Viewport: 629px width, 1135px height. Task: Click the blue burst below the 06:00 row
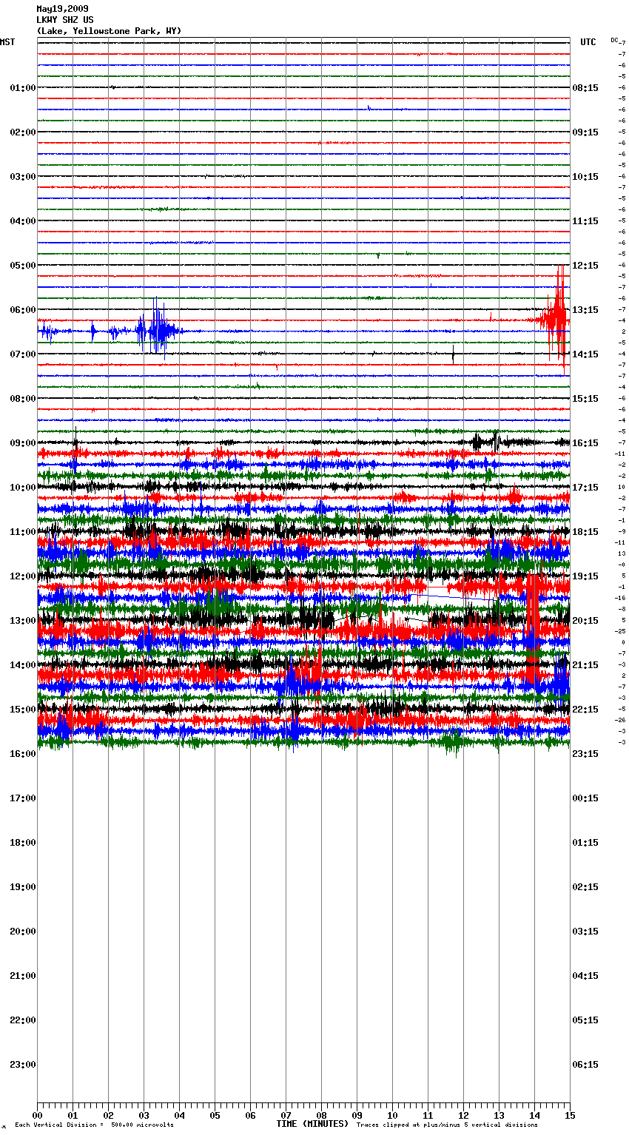tap(157, 329)
